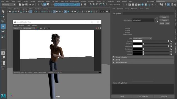Open the perspShape camera dropdown in Arnold Render View
Screen dimensions: 177x99
pos(29,28)
